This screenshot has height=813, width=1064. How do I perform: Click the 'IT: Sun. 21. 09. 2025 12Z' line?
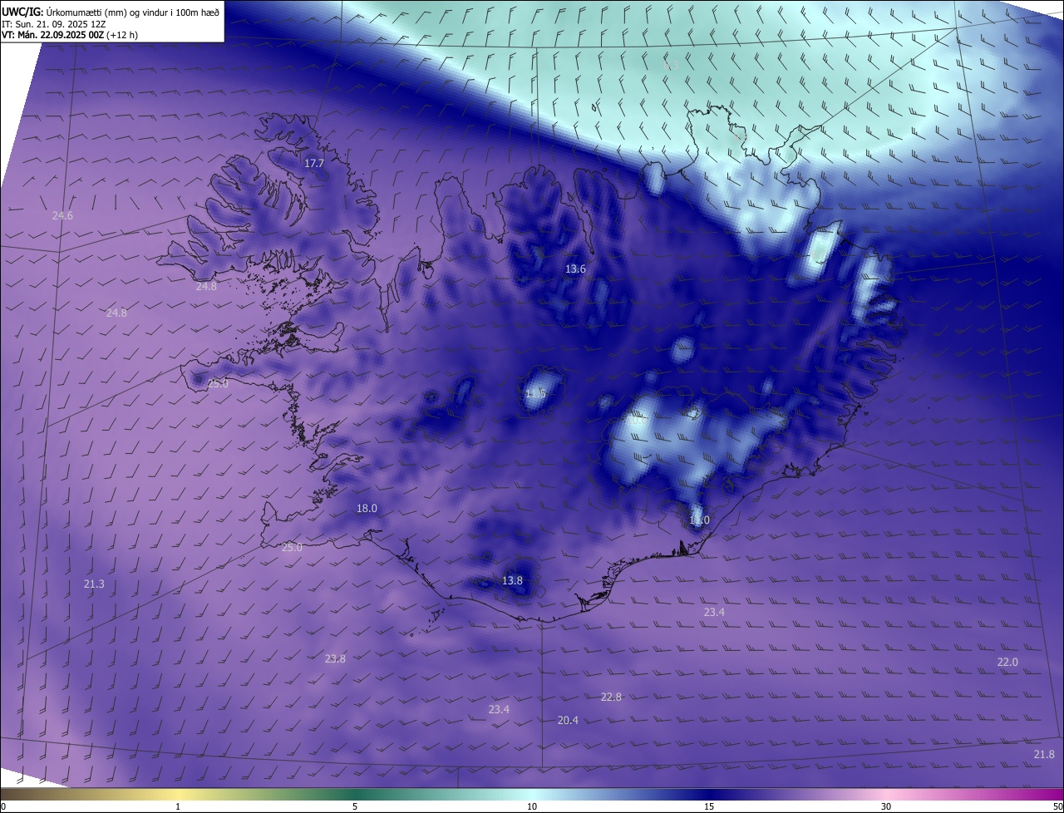53,24
